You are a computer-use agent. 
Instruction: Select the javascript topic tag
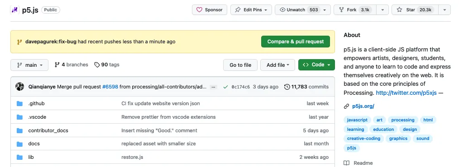[357, 120]
